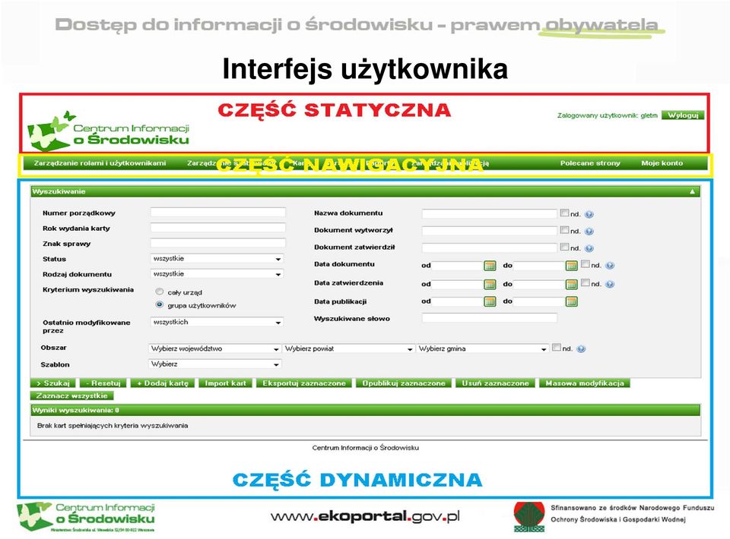Open 'Wybierz gmina' dropdown
The image size is (730, 539).
click(482, 348)
